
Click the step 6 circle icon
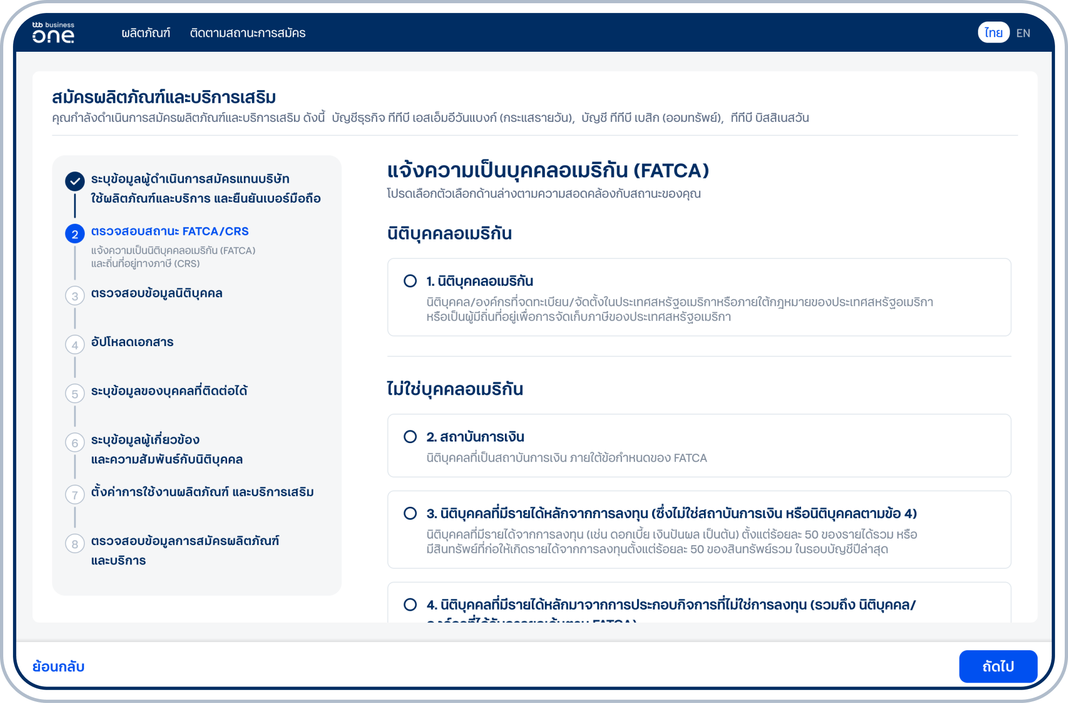pyautogui.click(x=75, y=443)
